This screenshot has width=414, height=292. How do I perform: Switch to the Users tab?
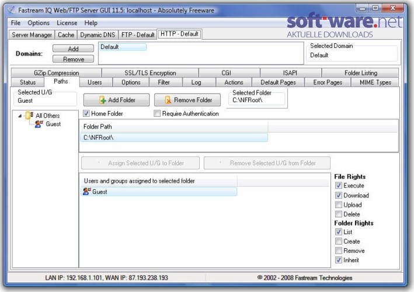pos(95,82)
